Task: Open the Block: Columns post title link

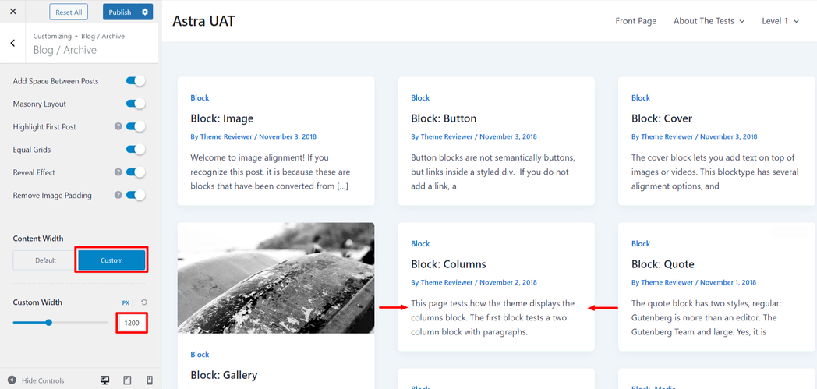Action: point(448,264)
